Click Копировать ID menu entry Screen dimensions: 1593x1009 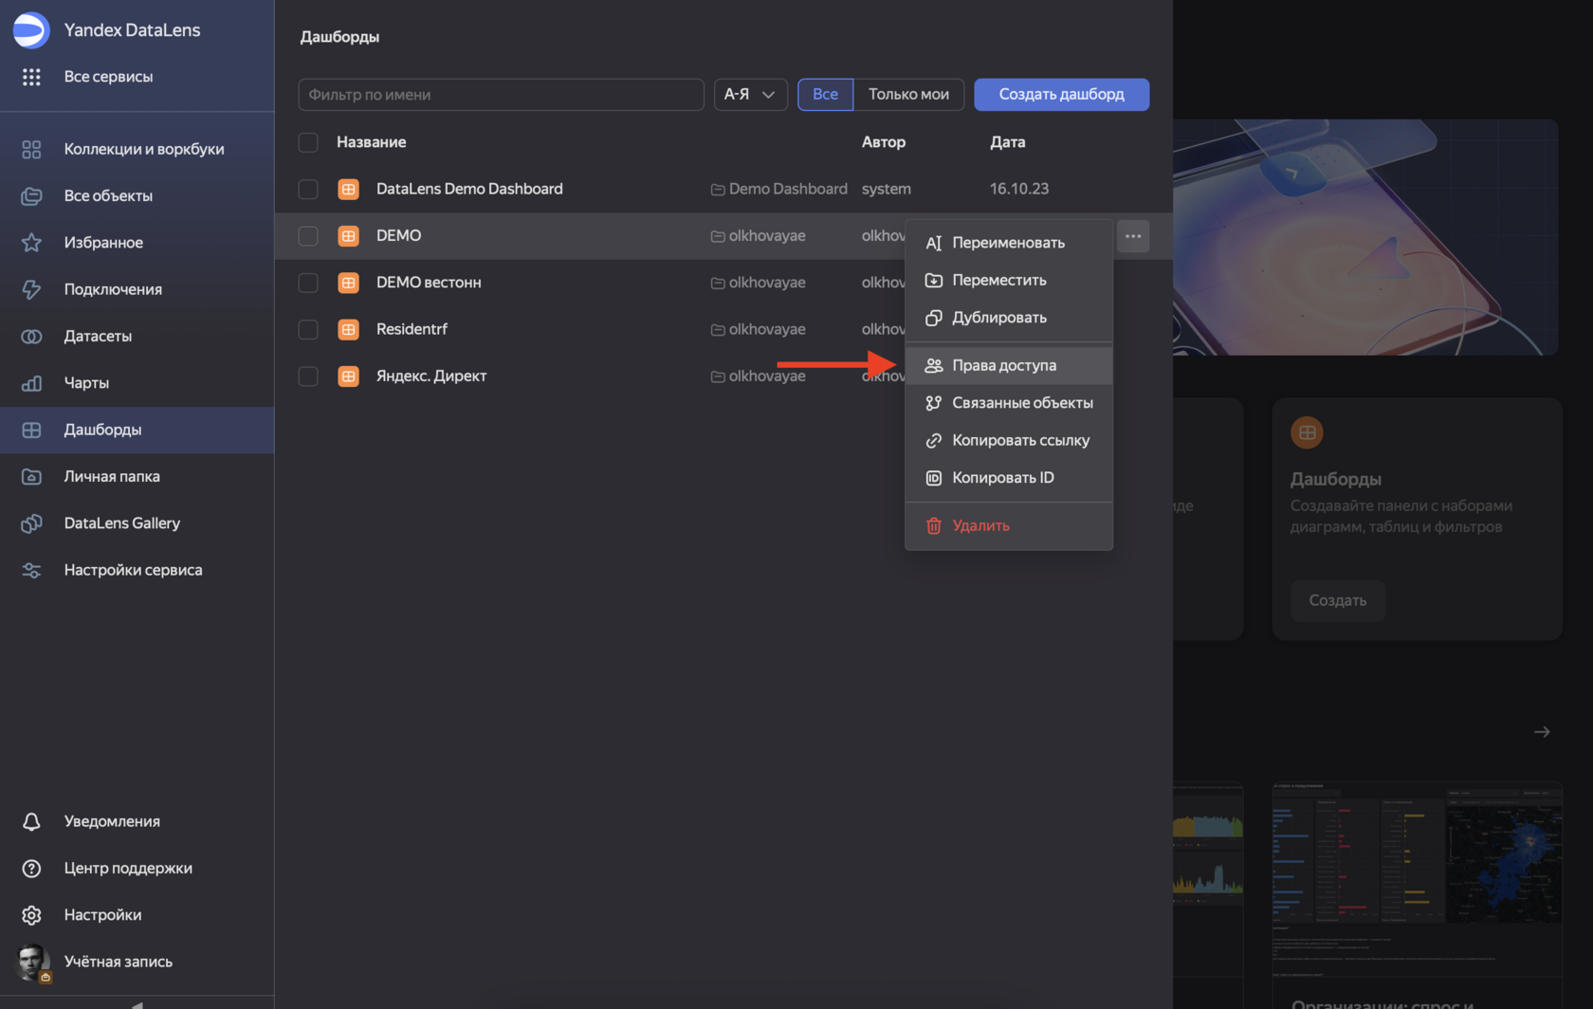pos(1009,478)
